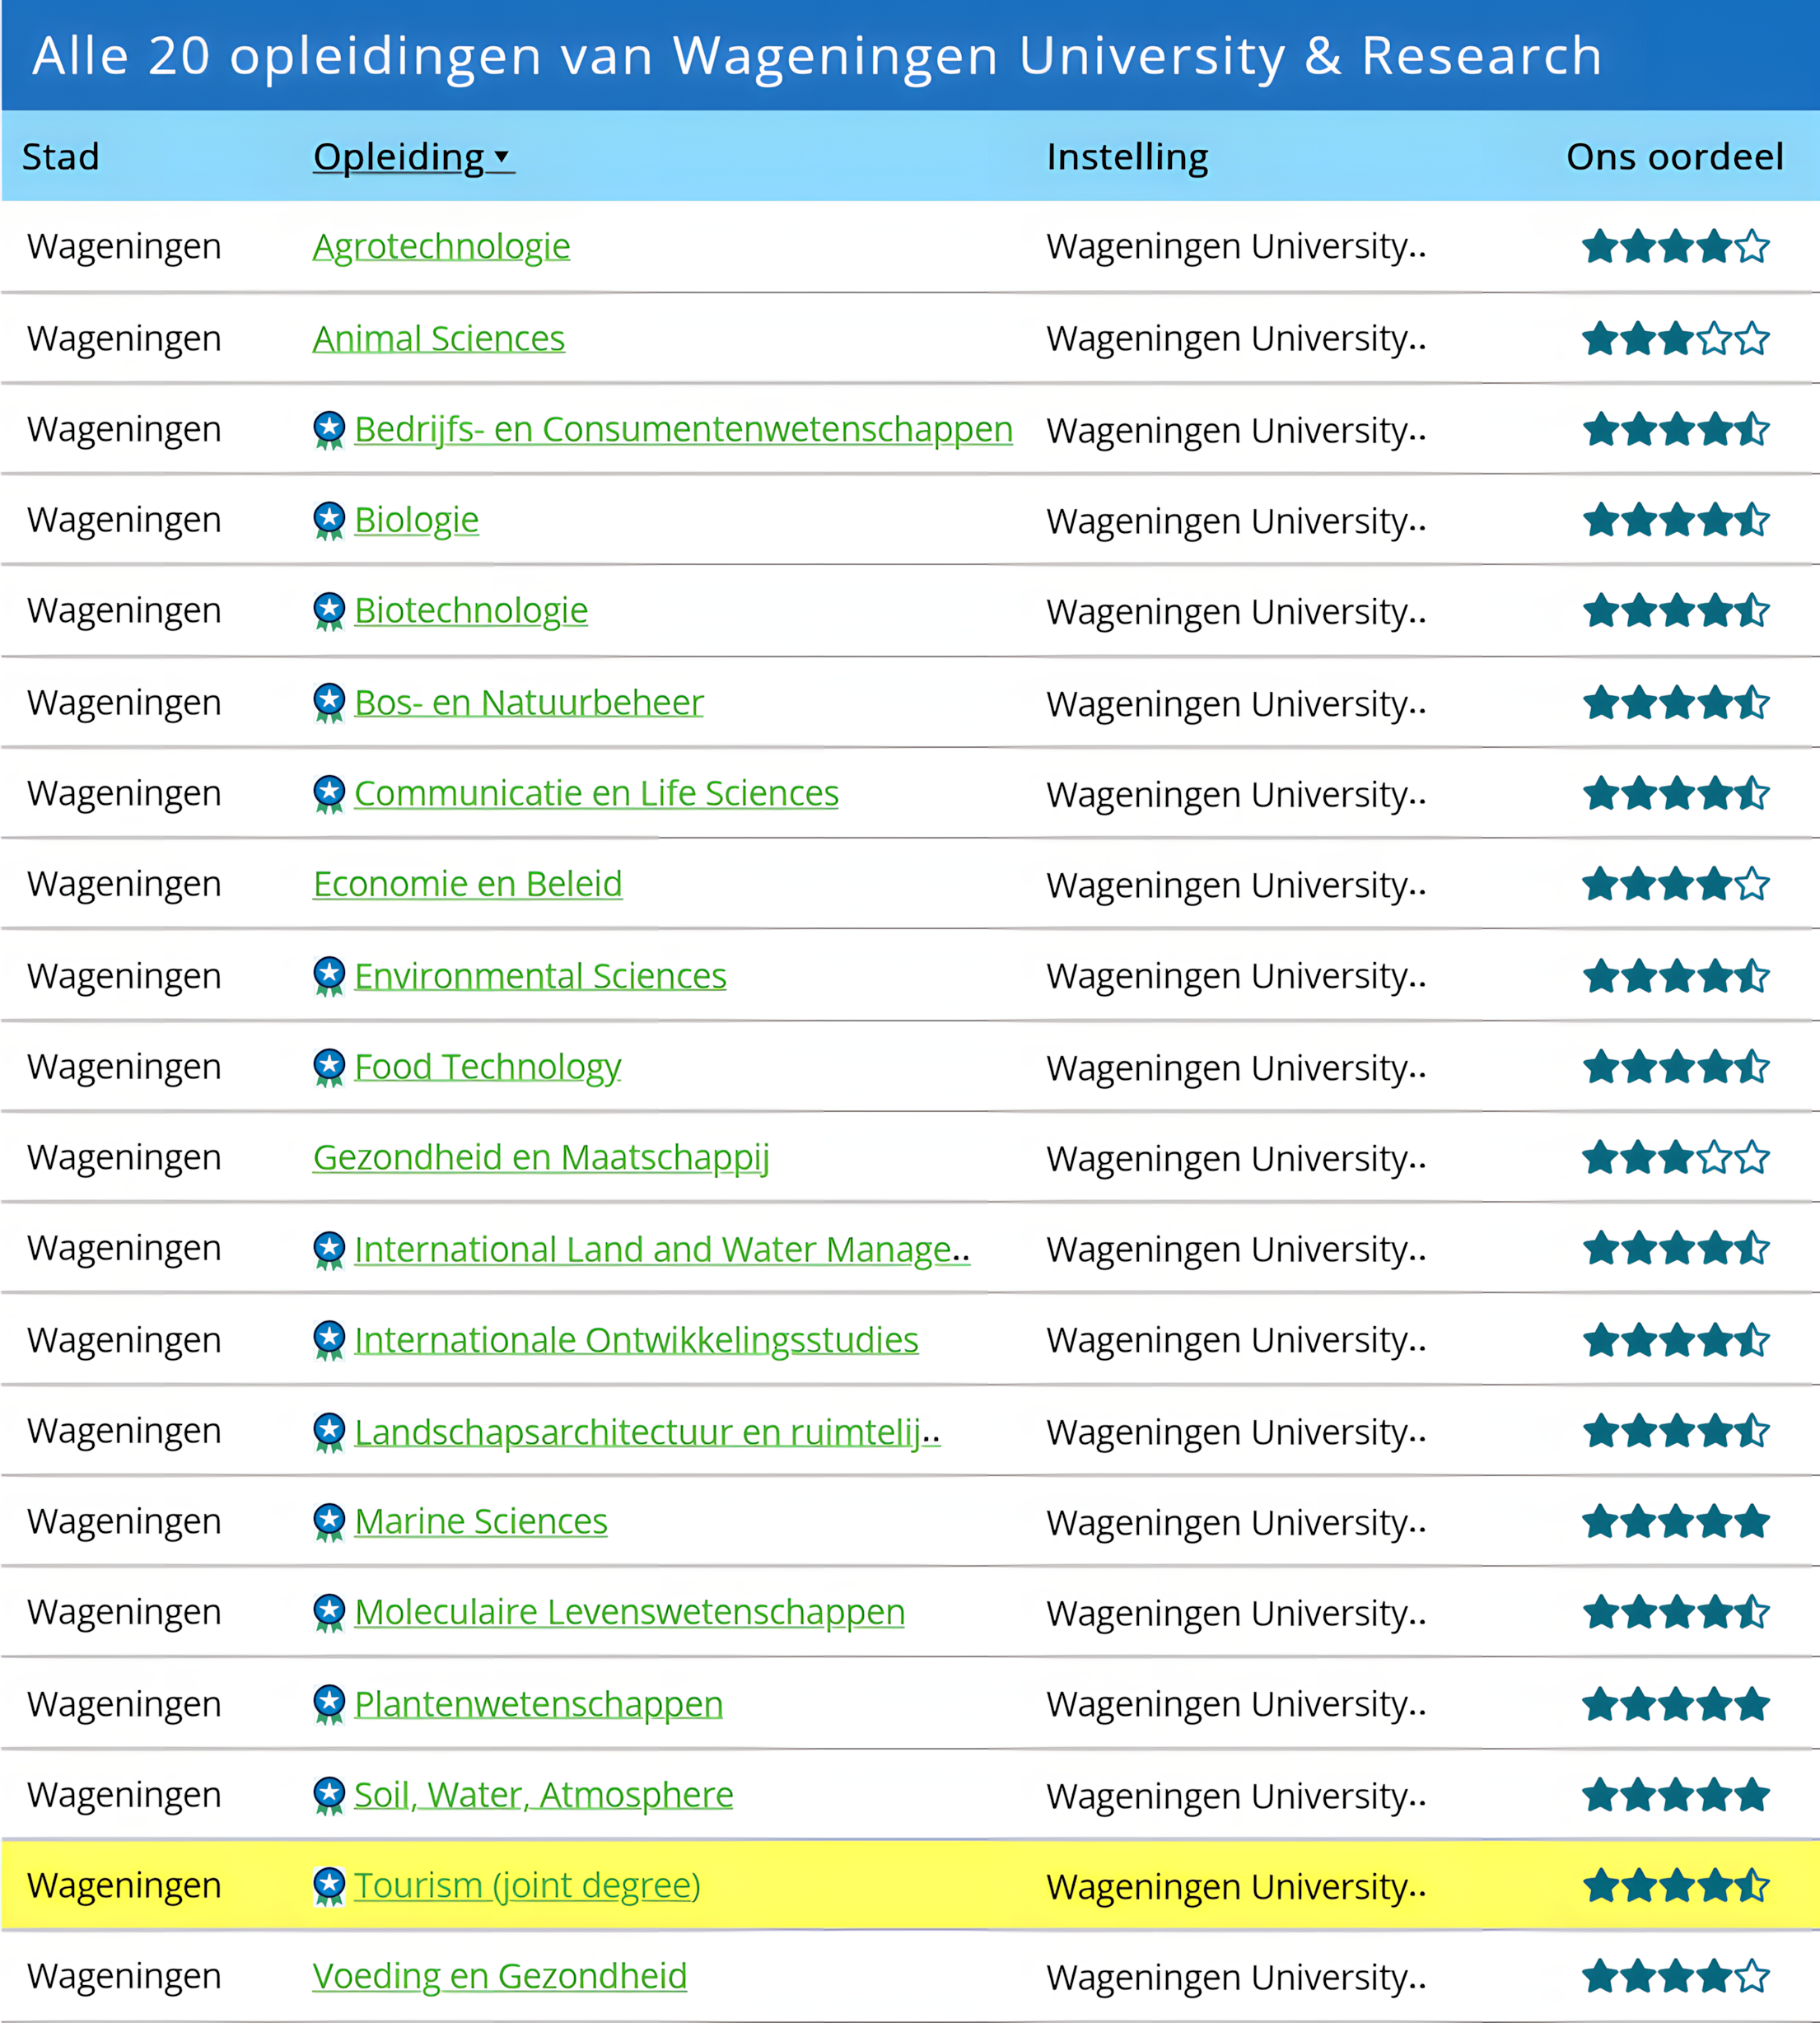Click the badge icon beside Environmental Sciences

click(x=329, y=976)
